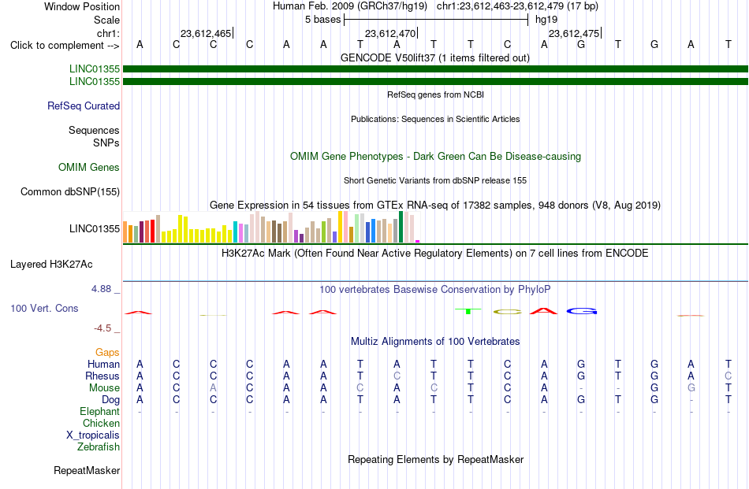Click the 'Gaps' row label
The height and width of the screenshot is (489, 749).
click(107, 352)
